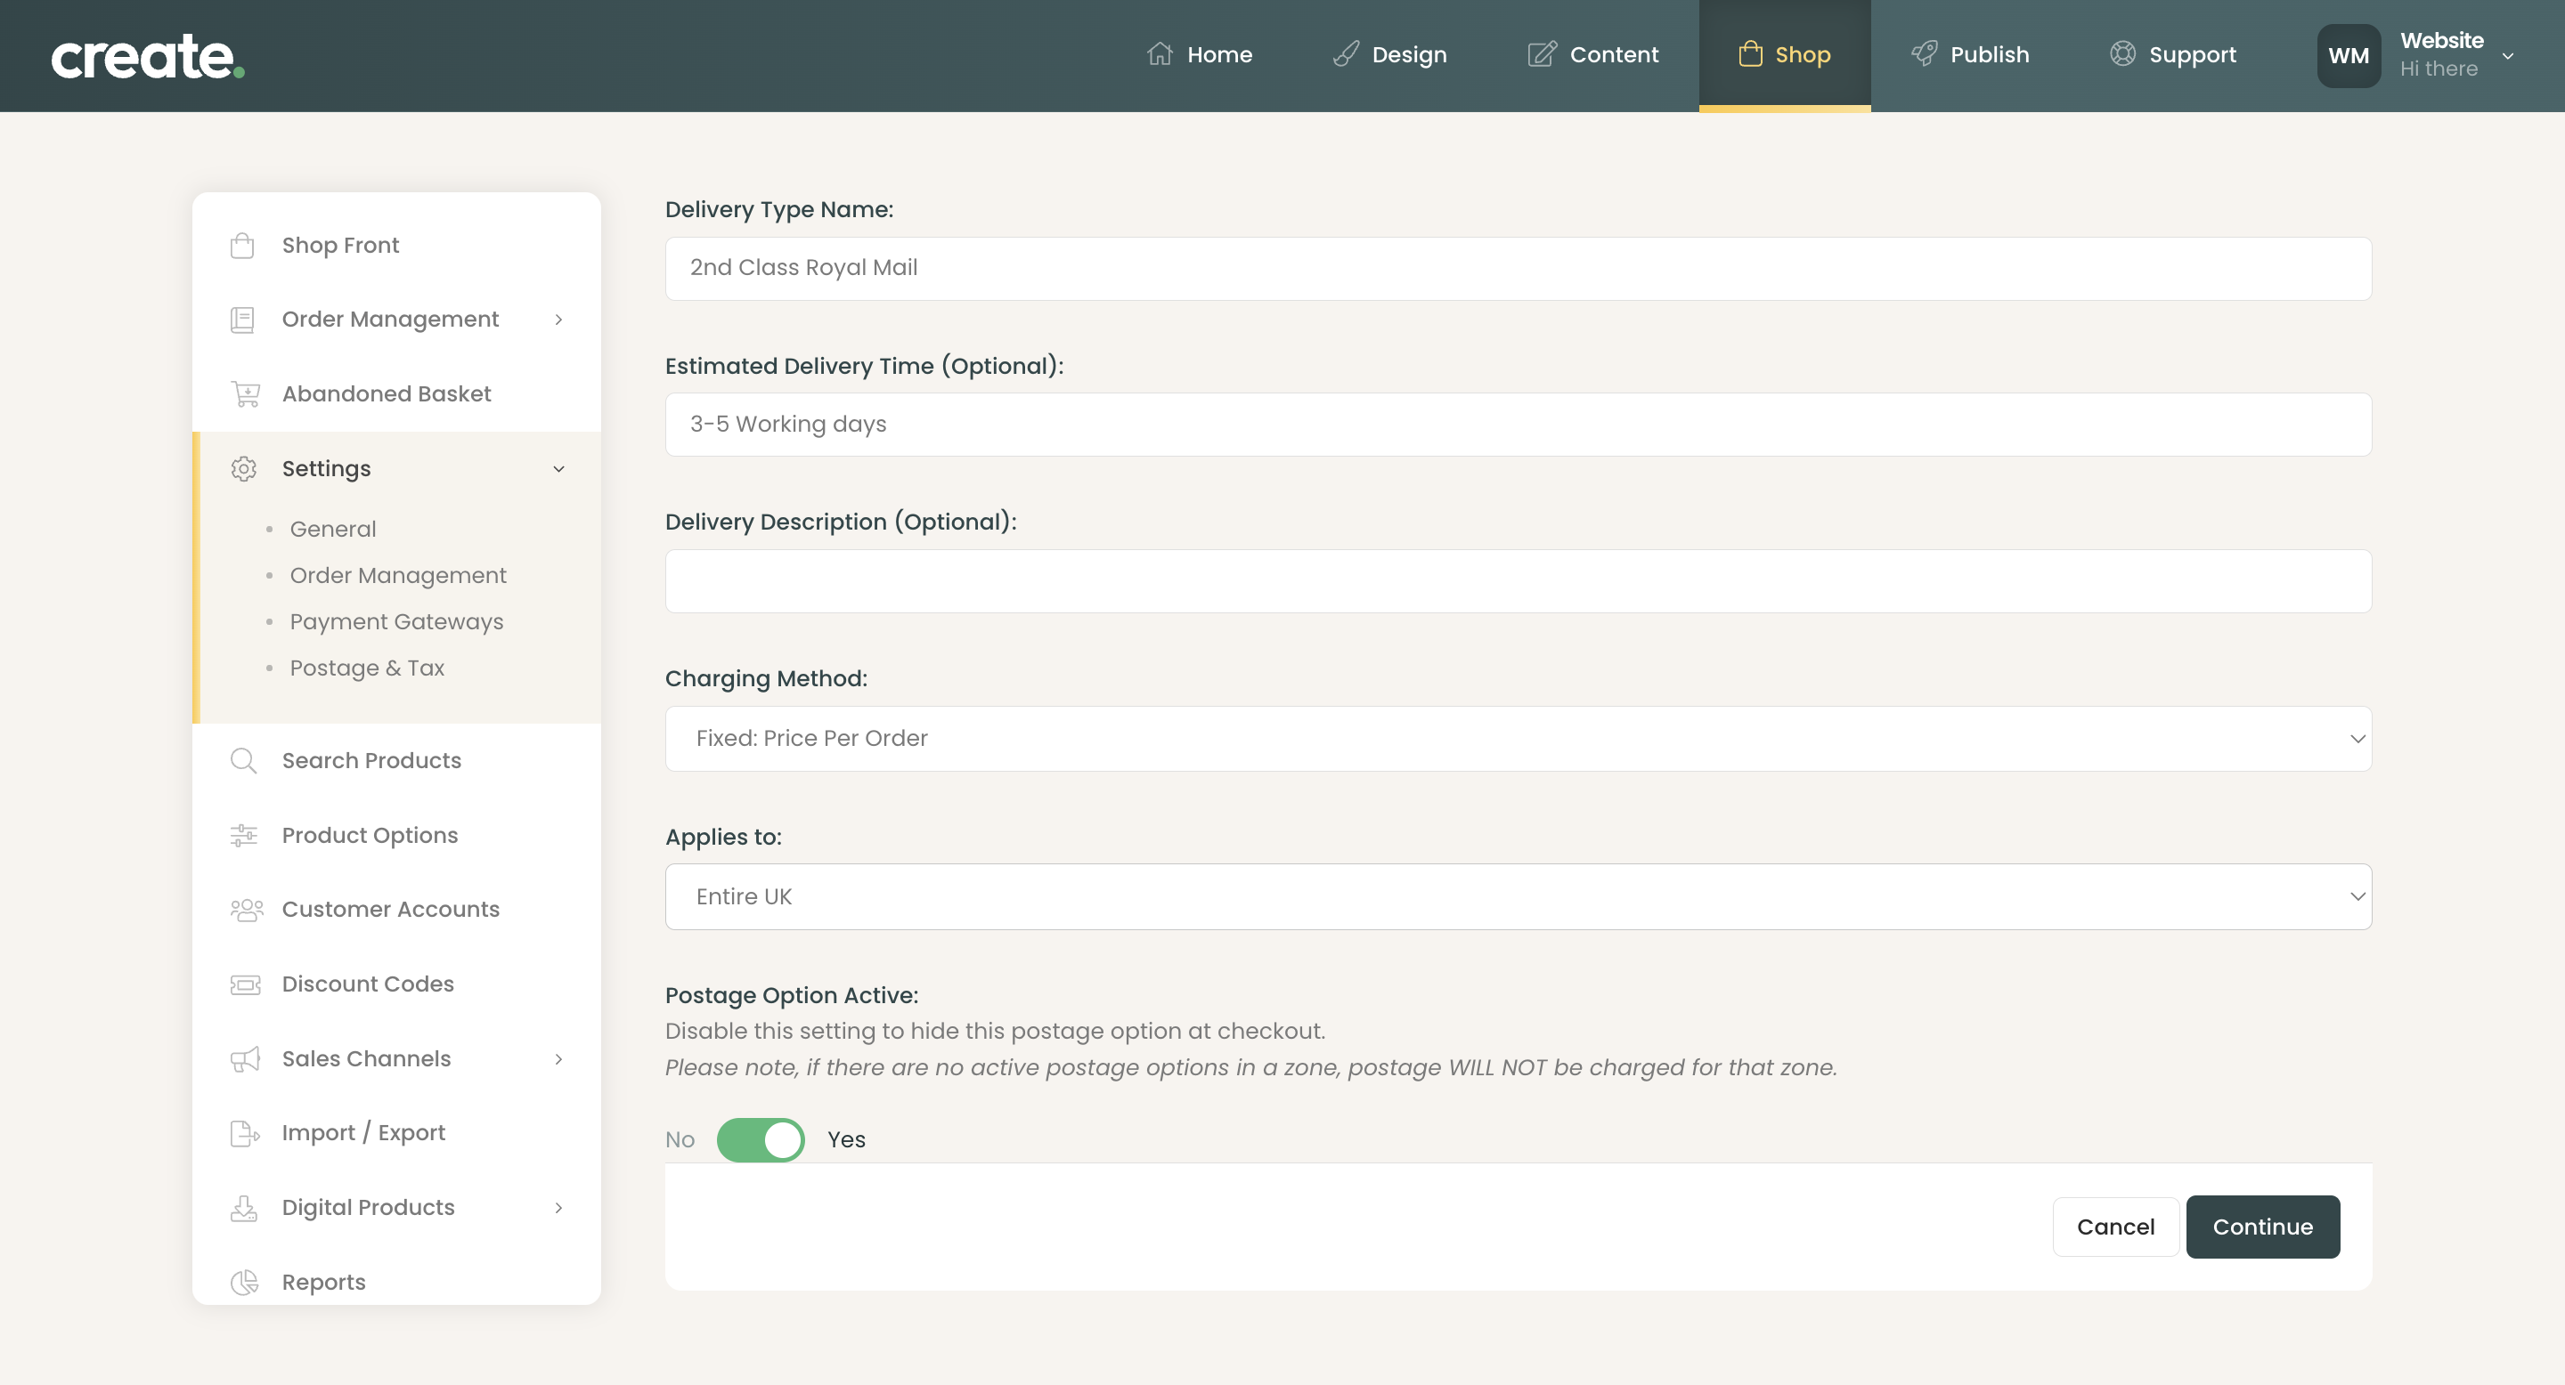Collapse the Settings sidebar section
The width and height of the screenshot is (2565, 1385).
[x=558, y=468]
